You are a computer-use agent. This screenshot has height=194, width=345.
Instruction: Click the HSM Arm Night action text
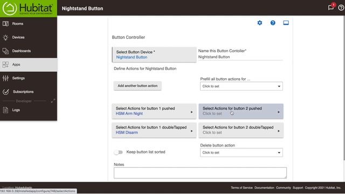[x=129, y=114]
